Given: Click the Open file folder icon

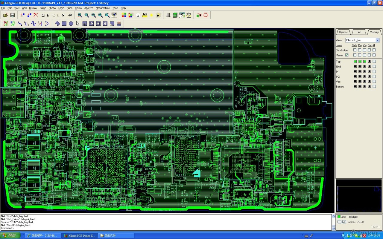Looking at the screenshot, I should click(x=5, y=15).
